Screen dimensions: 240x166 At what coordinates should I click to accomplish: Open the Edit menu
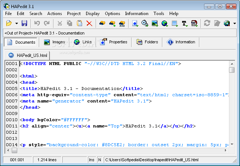[x=21, y=14]
